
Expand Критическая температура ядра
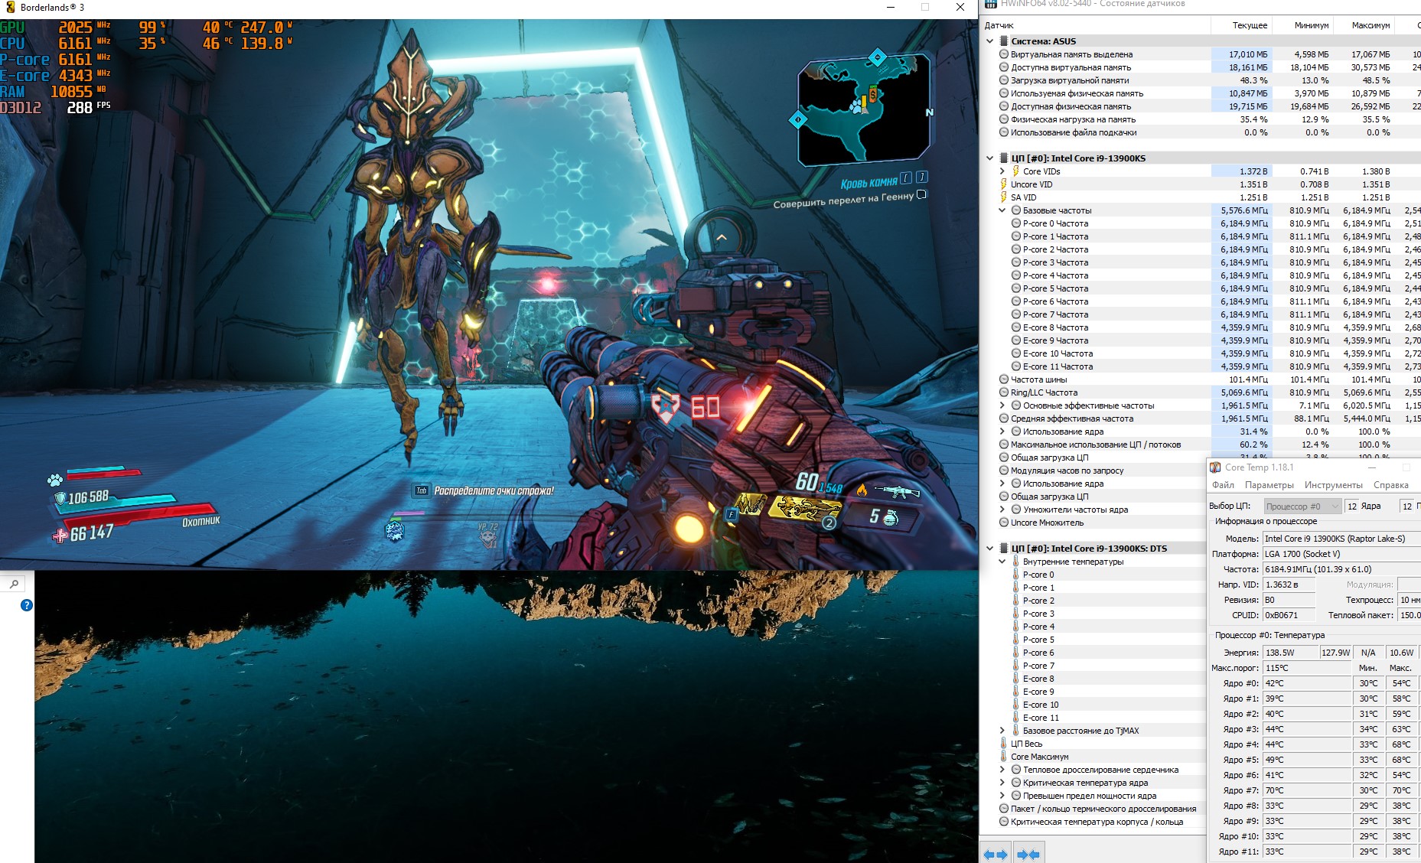[1002, 783]
